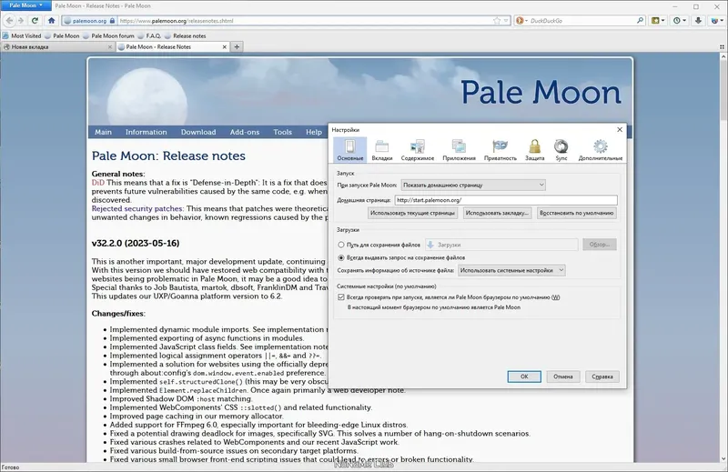This screenshot has height=472, width=728.
Task: Bookmark this page with the star icon
Action: [x=497, y=21]
